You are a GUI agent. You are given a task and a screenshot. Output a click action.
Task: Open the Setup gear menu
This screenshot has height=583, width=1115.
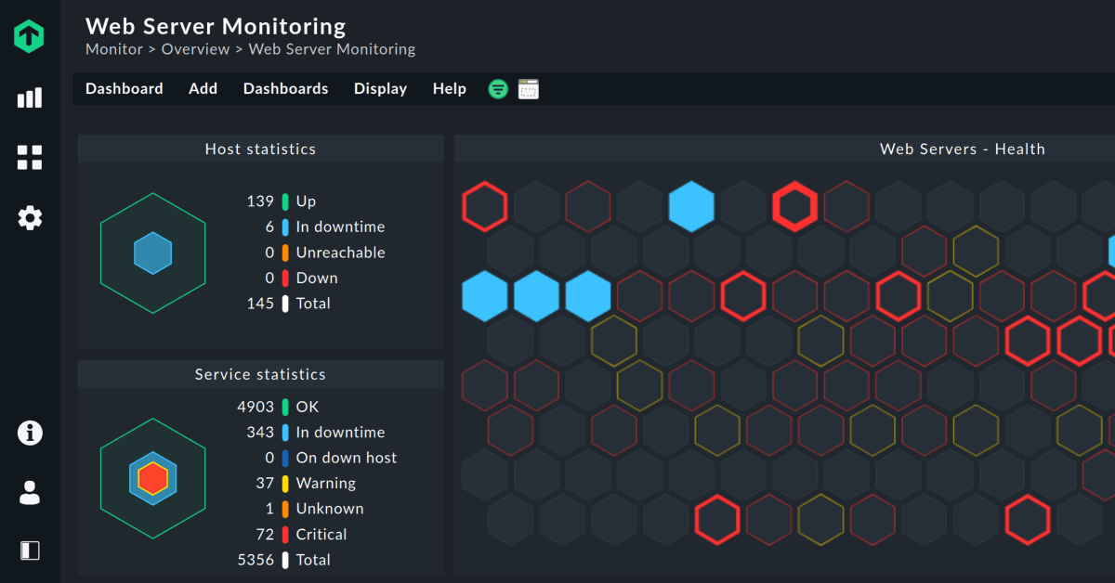click(30, 218)
